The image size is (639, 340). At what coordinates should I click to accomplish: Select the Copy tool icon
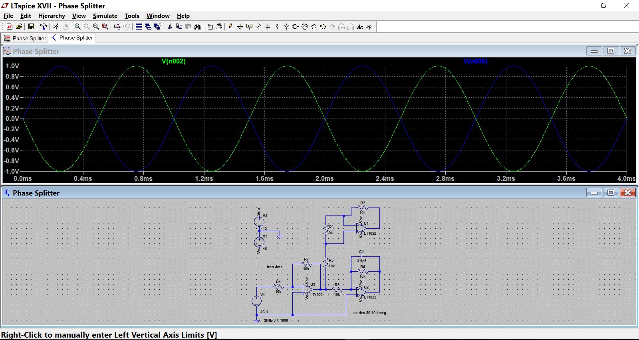pyautogui.click(x=179, y=27)
